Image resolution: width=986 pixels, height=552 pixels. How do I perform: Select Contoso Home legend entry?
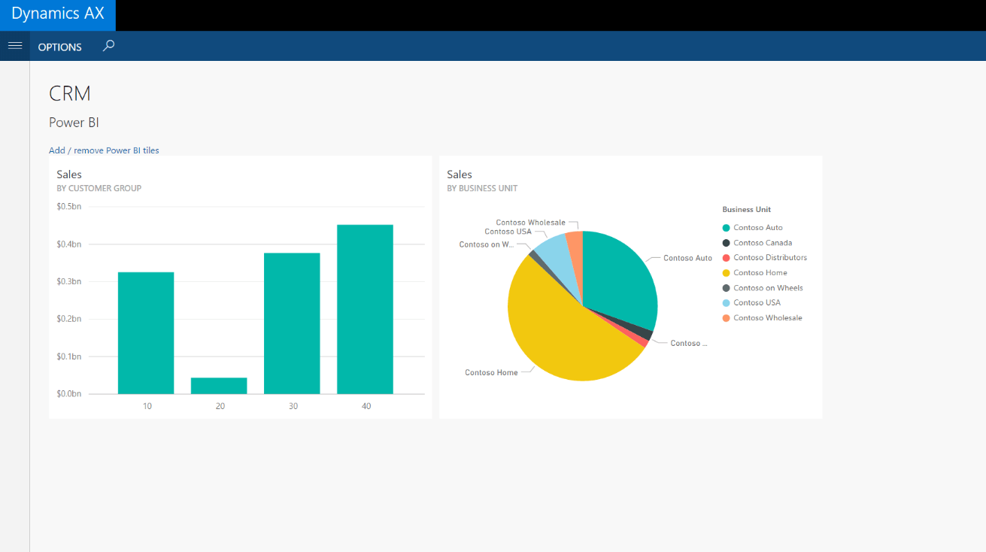tap(760, 273)
